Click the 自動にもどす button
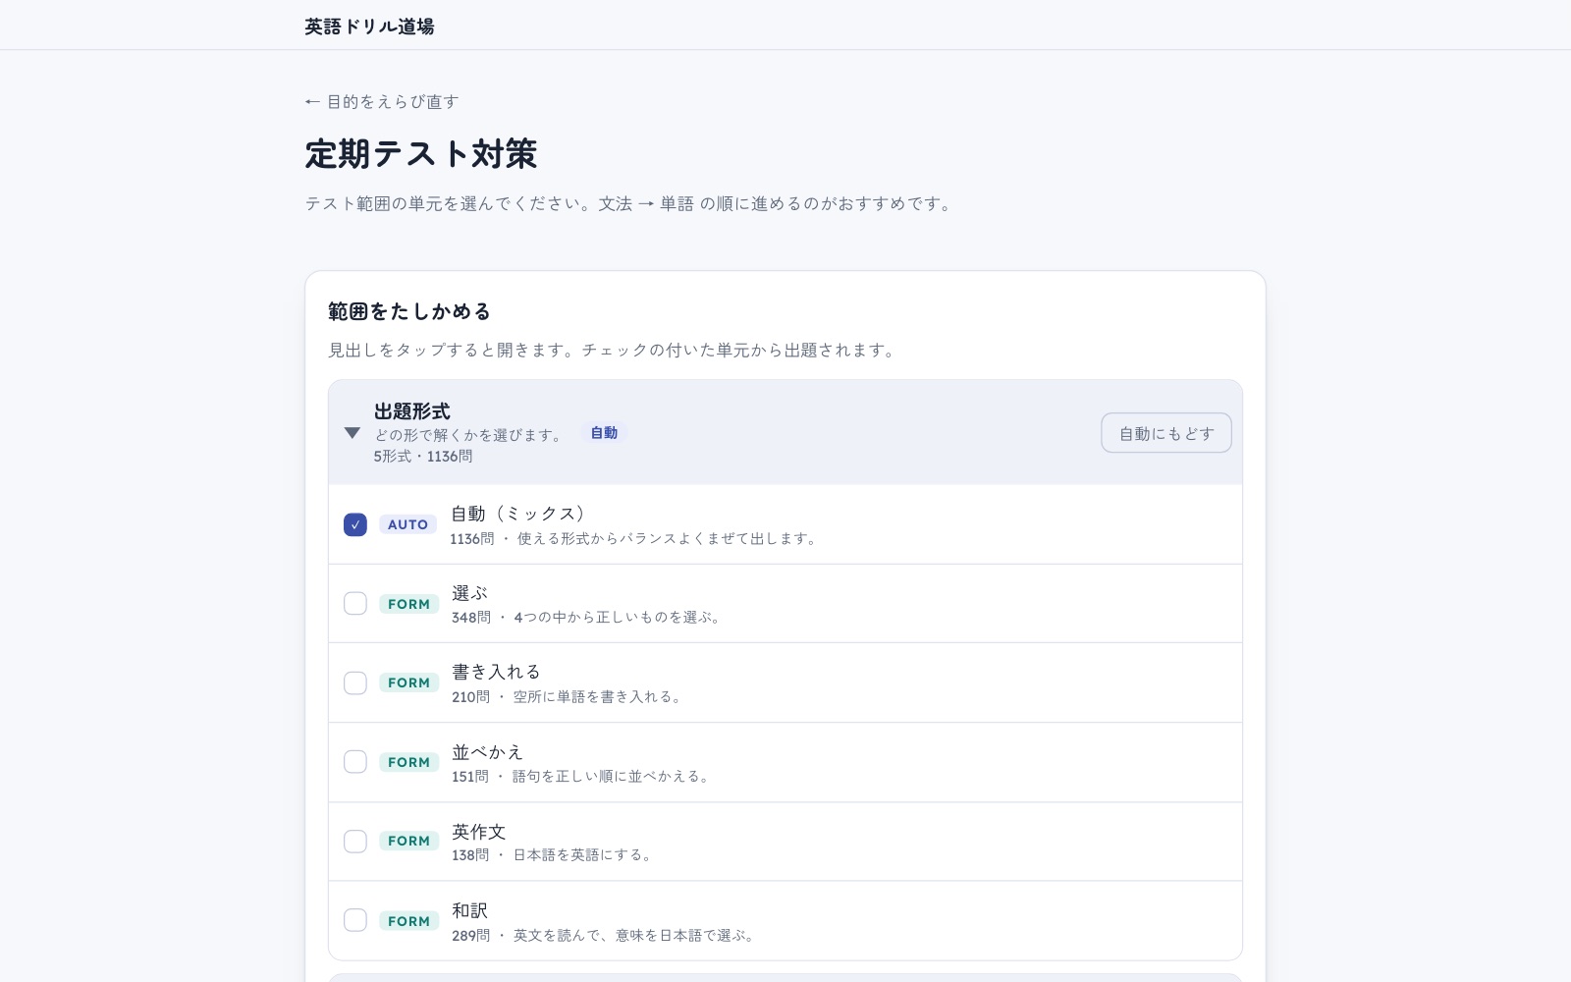The height and width of the screenshot is (982, 1571). click(1166, 433)
